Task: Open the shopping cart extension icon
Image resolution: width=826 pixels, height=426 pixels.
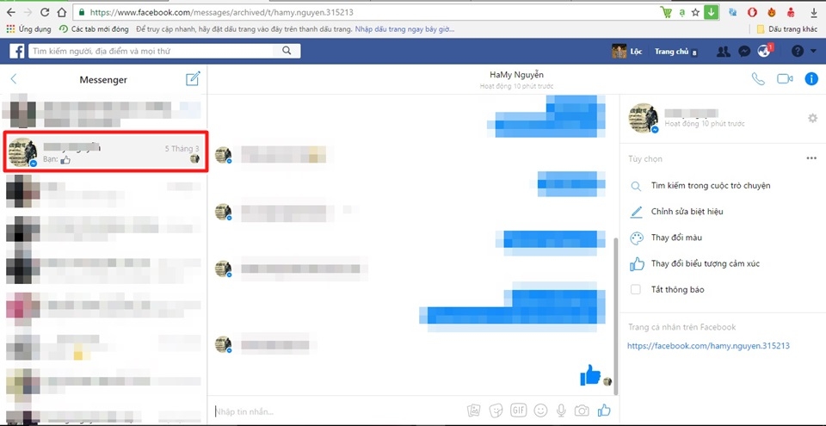Action: [x=666, y=11]
